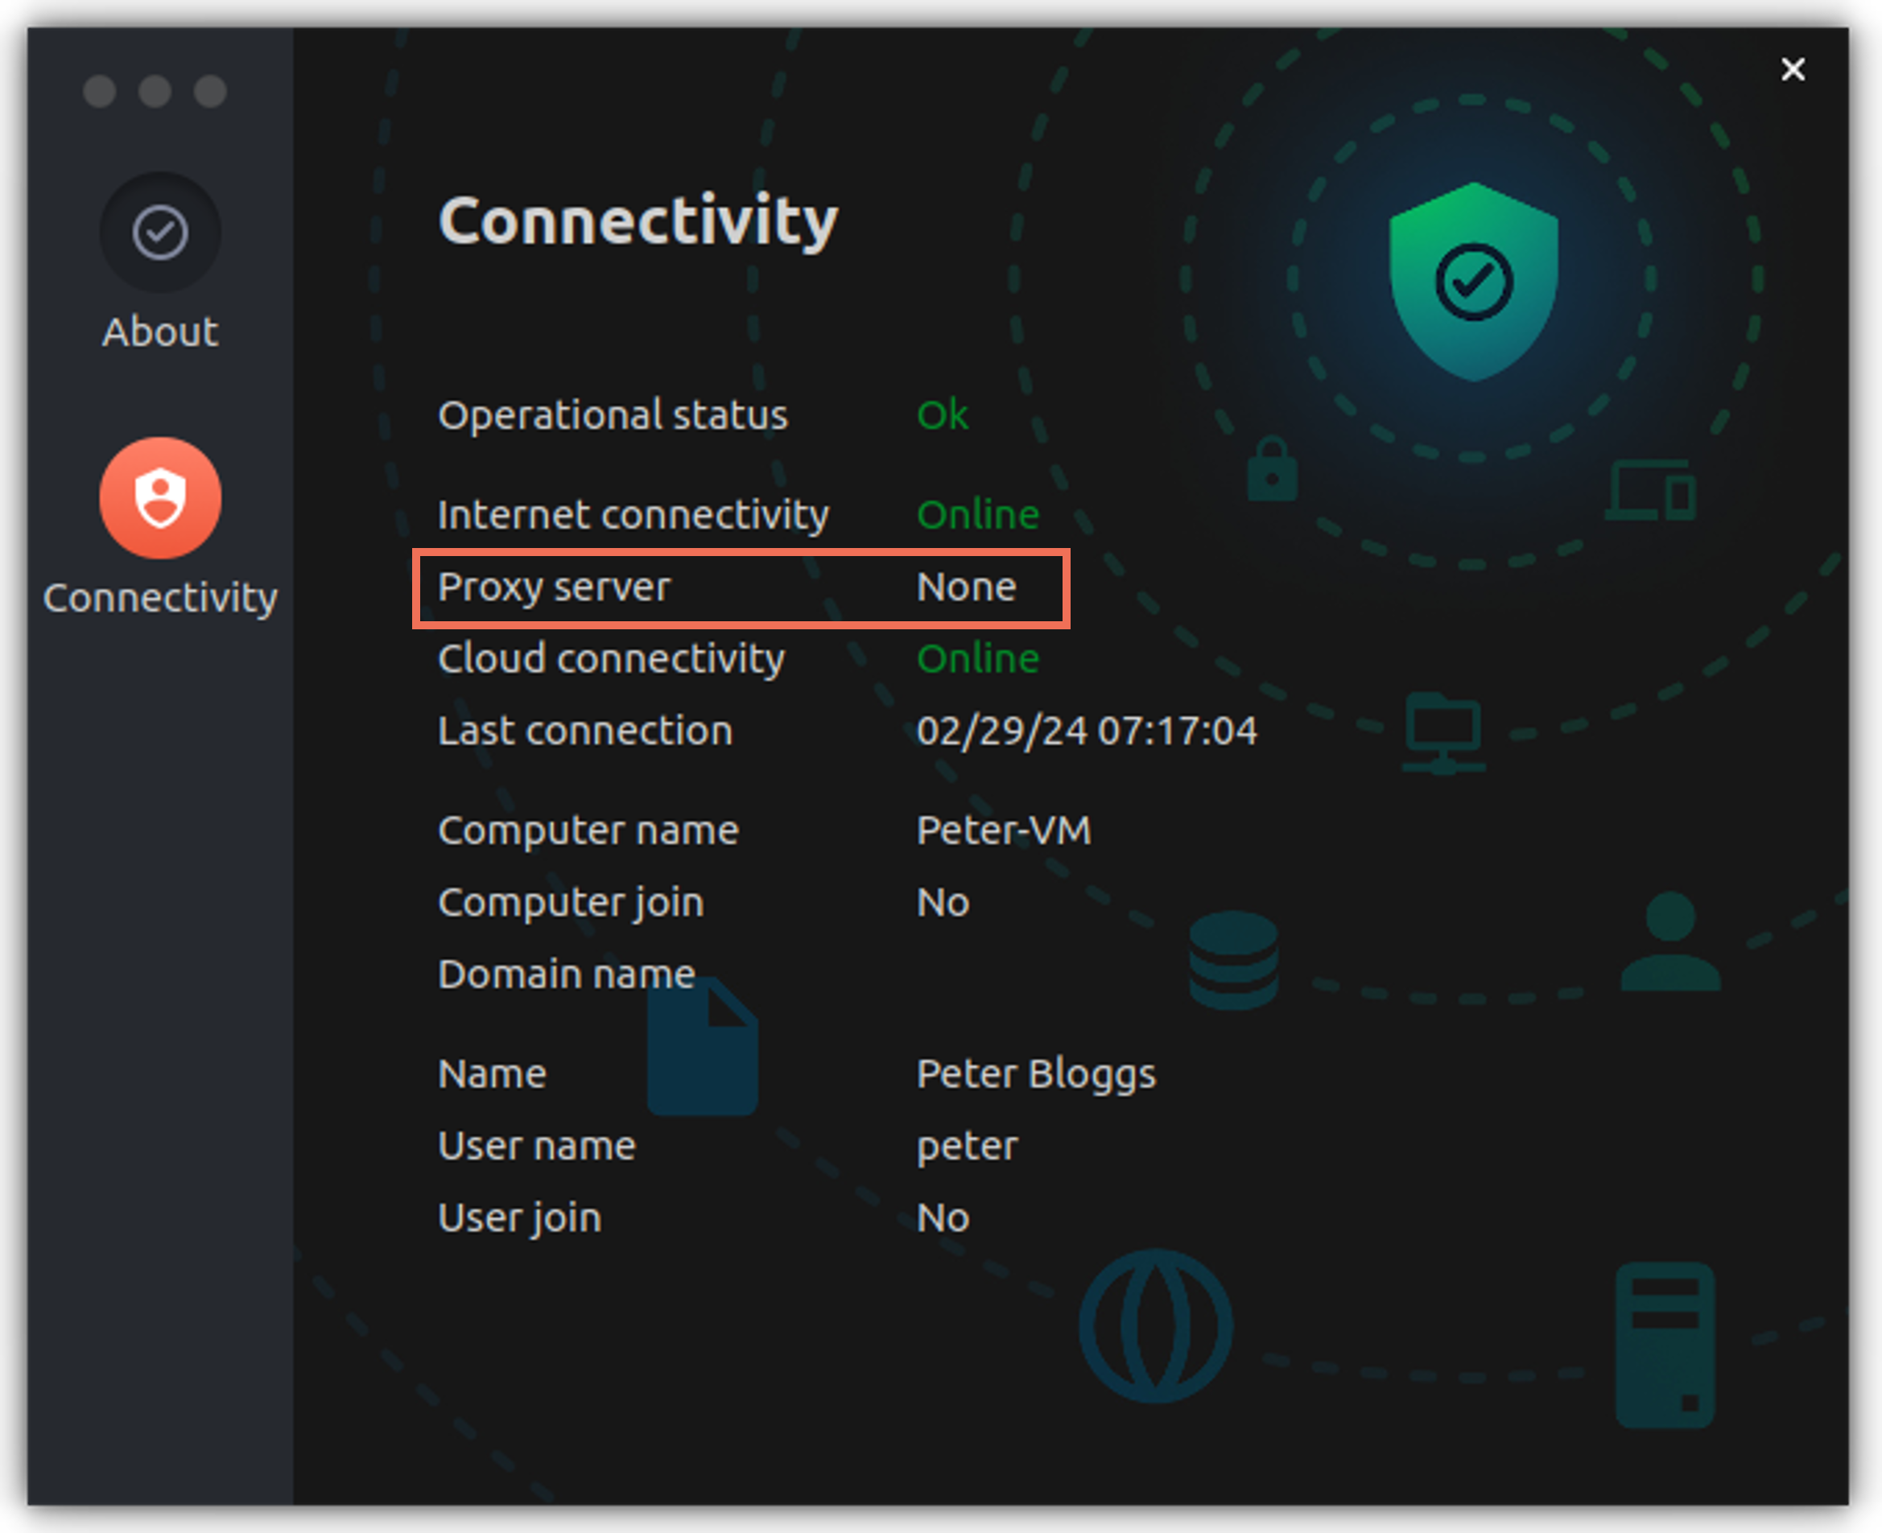
Task: Click the Peter-VM computer name value
Action: [x=1003, y=830]
